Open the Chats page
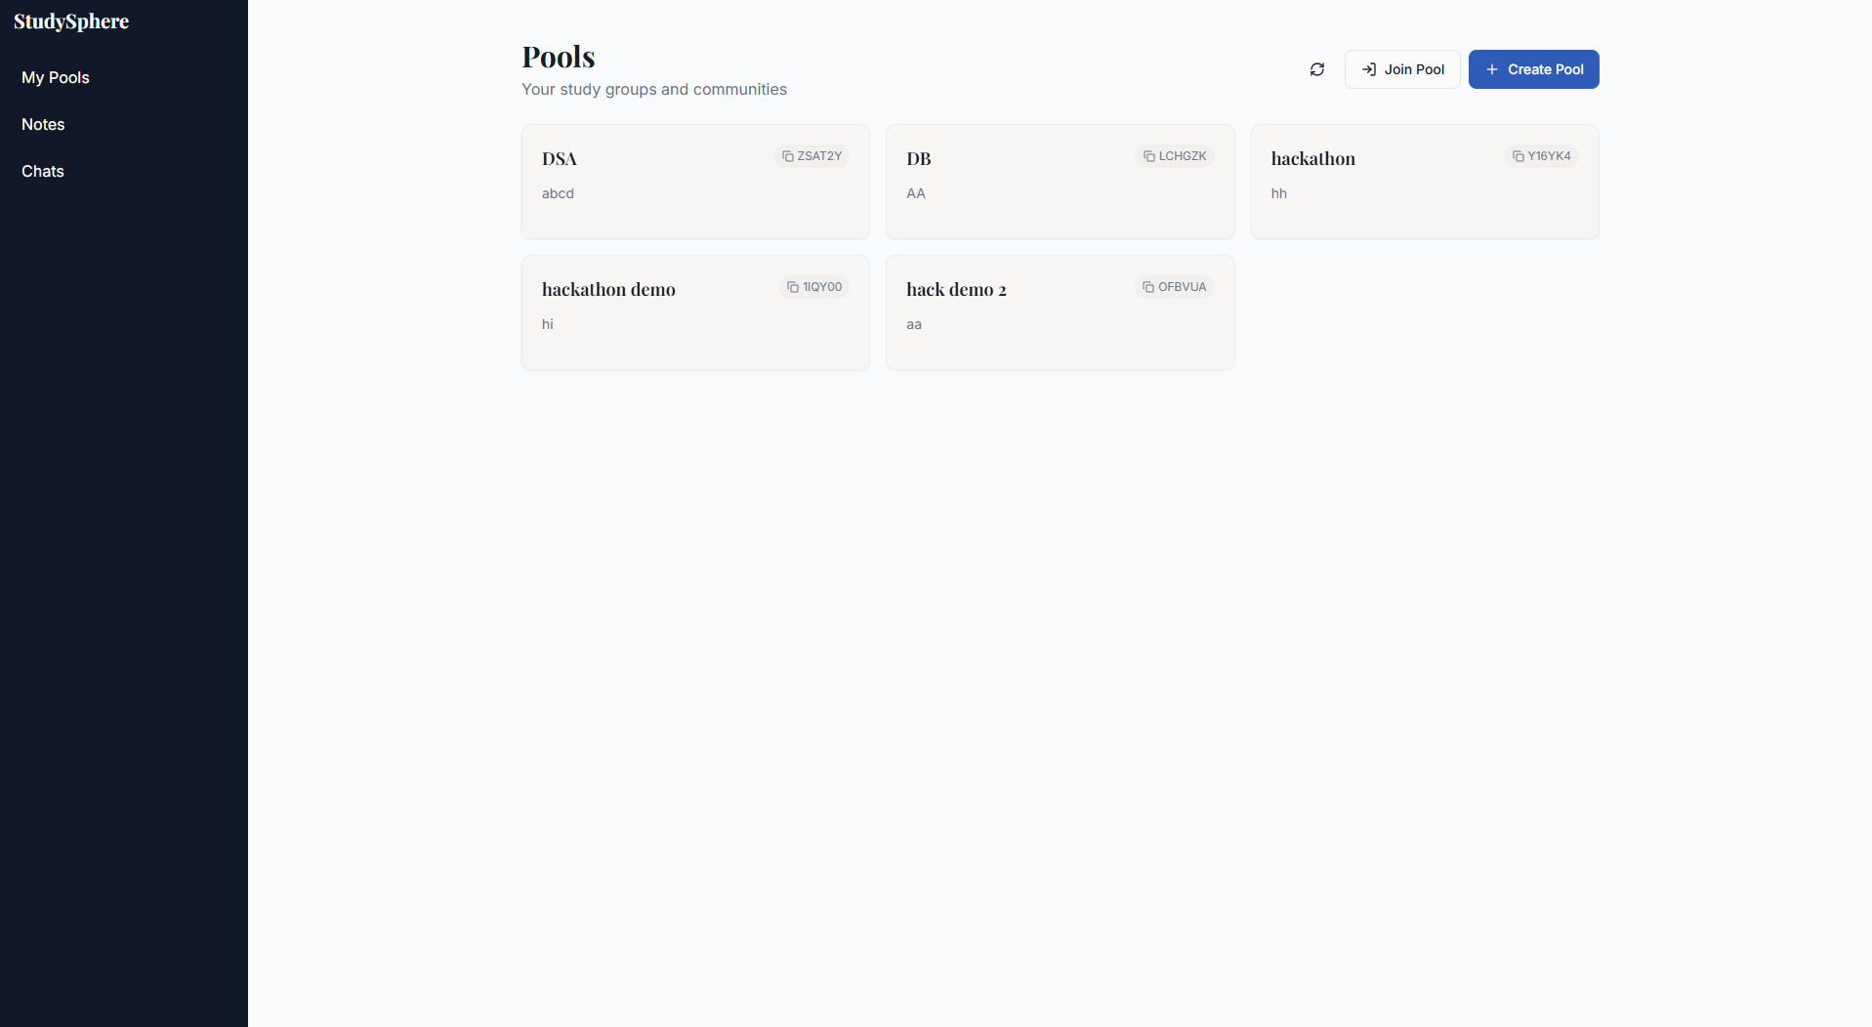1872x1027 pixels. (43, 171)
